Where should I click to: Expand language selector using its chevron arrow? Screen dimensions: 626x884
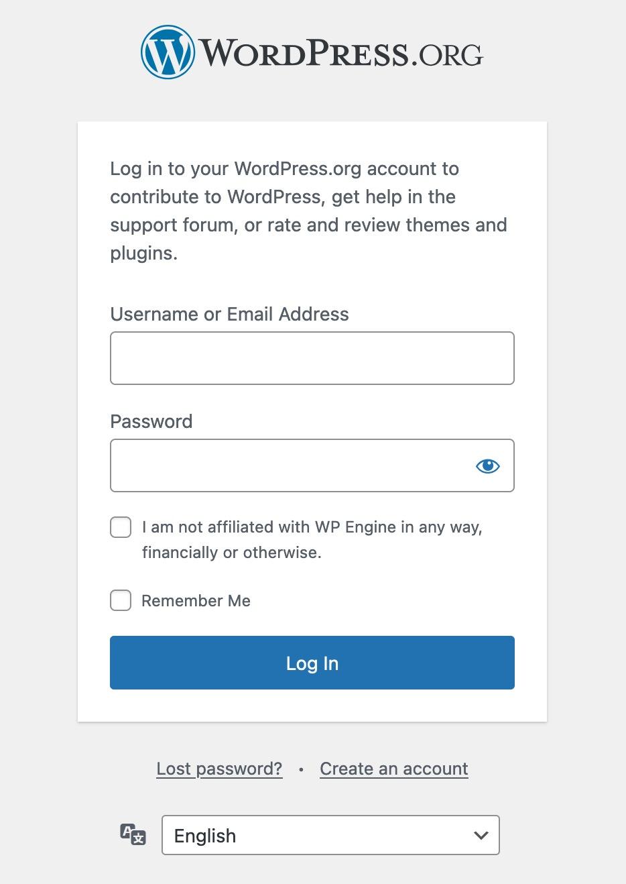(x=481, y=835)
